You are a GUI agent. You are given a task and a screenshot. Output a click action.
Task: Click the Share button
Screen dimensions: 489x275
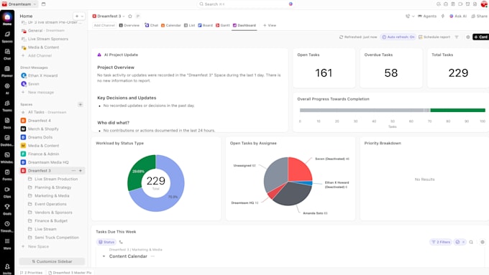point(480,17)
